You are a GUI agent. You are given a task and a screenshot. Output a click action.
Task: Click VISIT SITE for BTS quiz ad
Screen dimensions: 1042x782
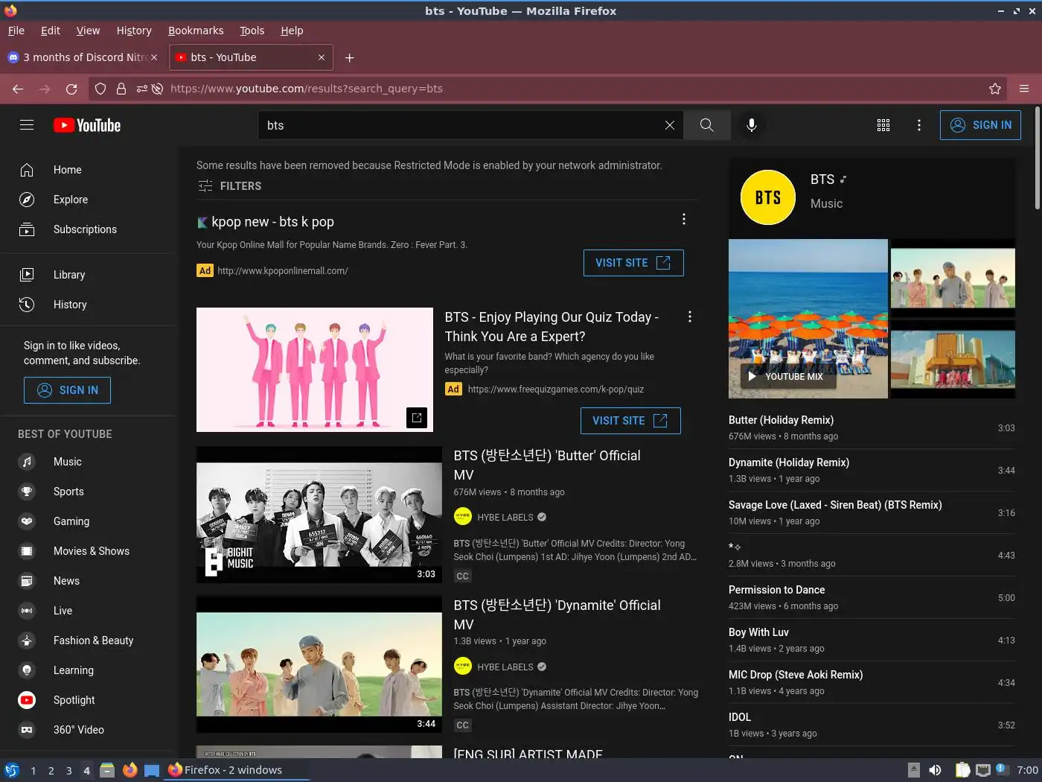[x=630, y=421]
